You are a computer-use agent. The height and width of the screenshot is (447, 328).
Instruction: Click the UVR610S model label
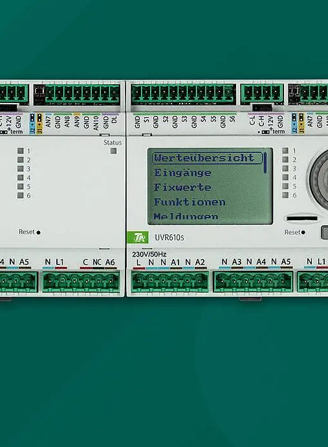[169, 238]
